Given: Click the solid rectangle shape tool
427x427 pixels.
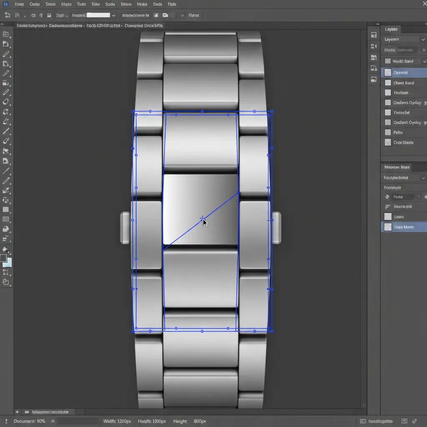Looking at the screenshot, I should click(6, 209).
